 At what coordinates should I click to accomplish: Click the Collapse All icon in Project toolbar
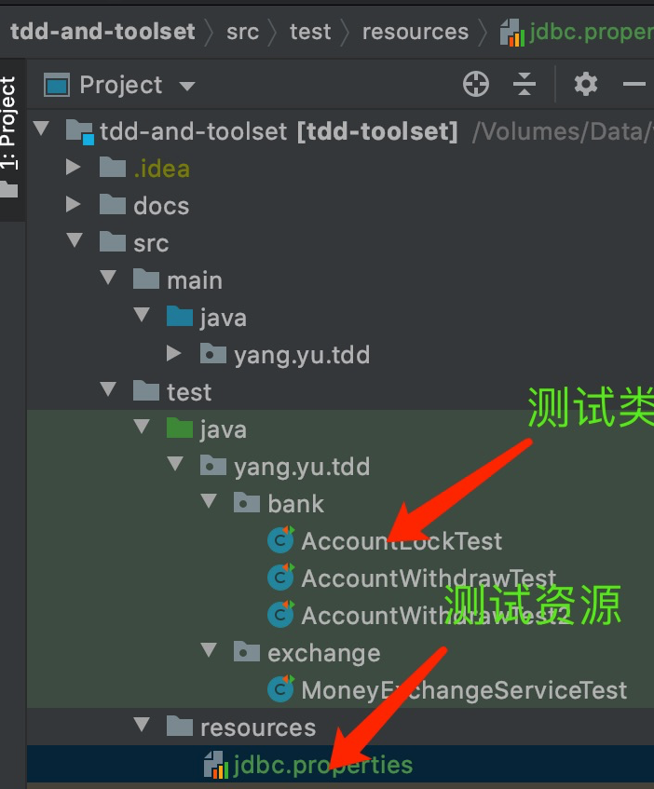[x=525, y=84]
